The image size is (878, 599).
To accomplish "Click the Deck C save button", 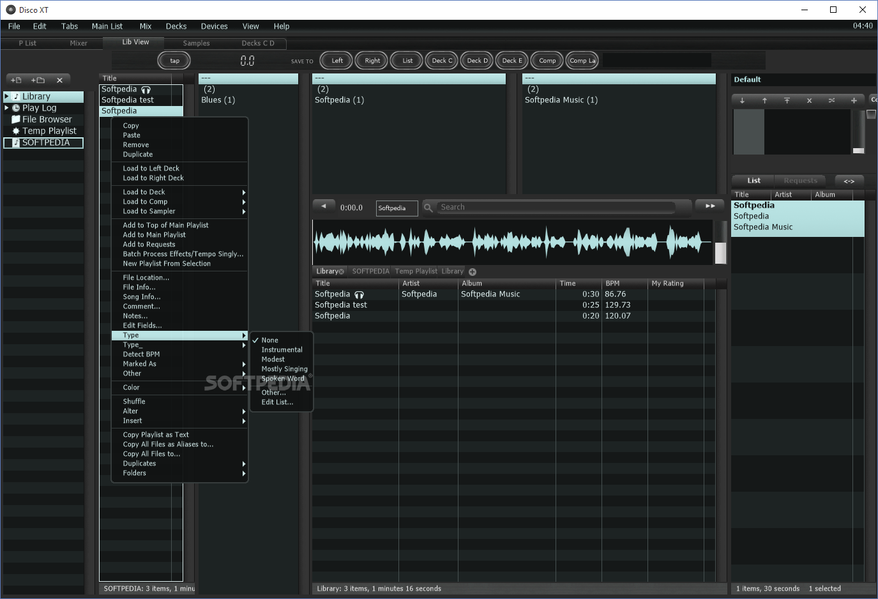I will click(x=442, y=61).
